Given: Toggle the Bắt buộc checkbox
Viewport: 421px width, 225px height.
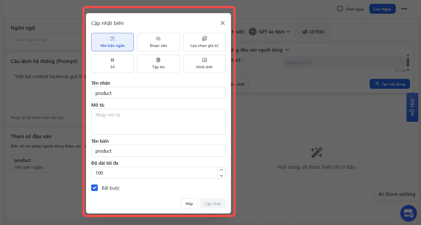Looking at the screenshot, I should tap(94, 188).
